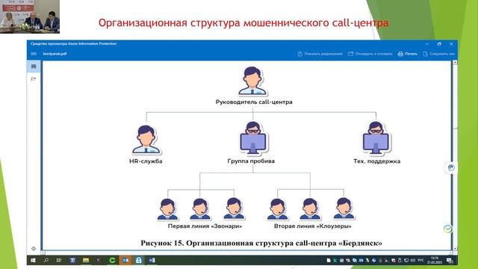Click the 'HR-служба' figure icon
This screenshot has width=478, height=269.
point(146,140)
